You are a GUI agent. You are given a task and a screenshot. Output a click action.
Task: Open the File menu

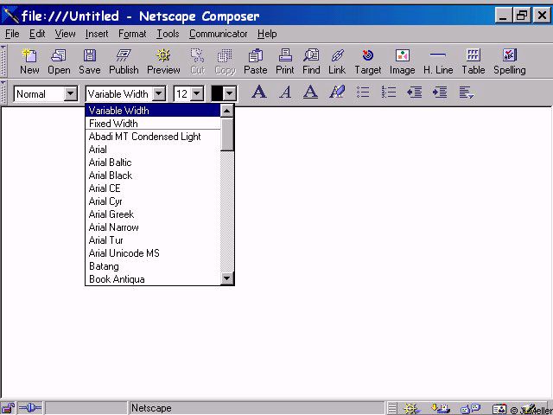pyautogui.click(x=12, y=34)
